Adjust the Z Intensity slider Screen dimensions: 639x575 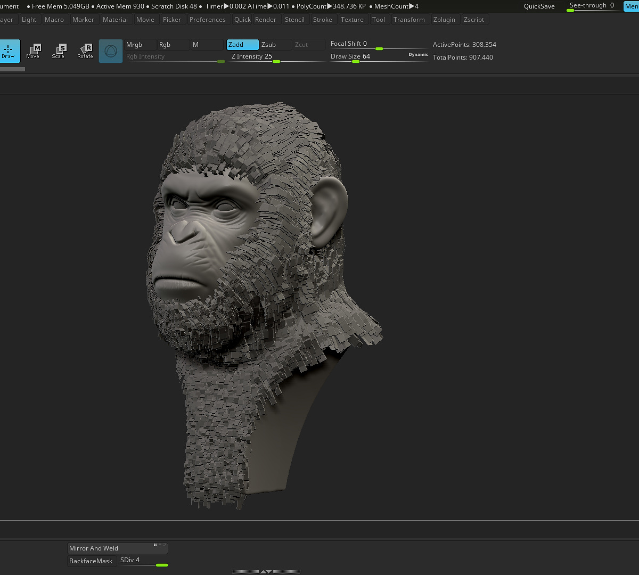coord(277,57)
